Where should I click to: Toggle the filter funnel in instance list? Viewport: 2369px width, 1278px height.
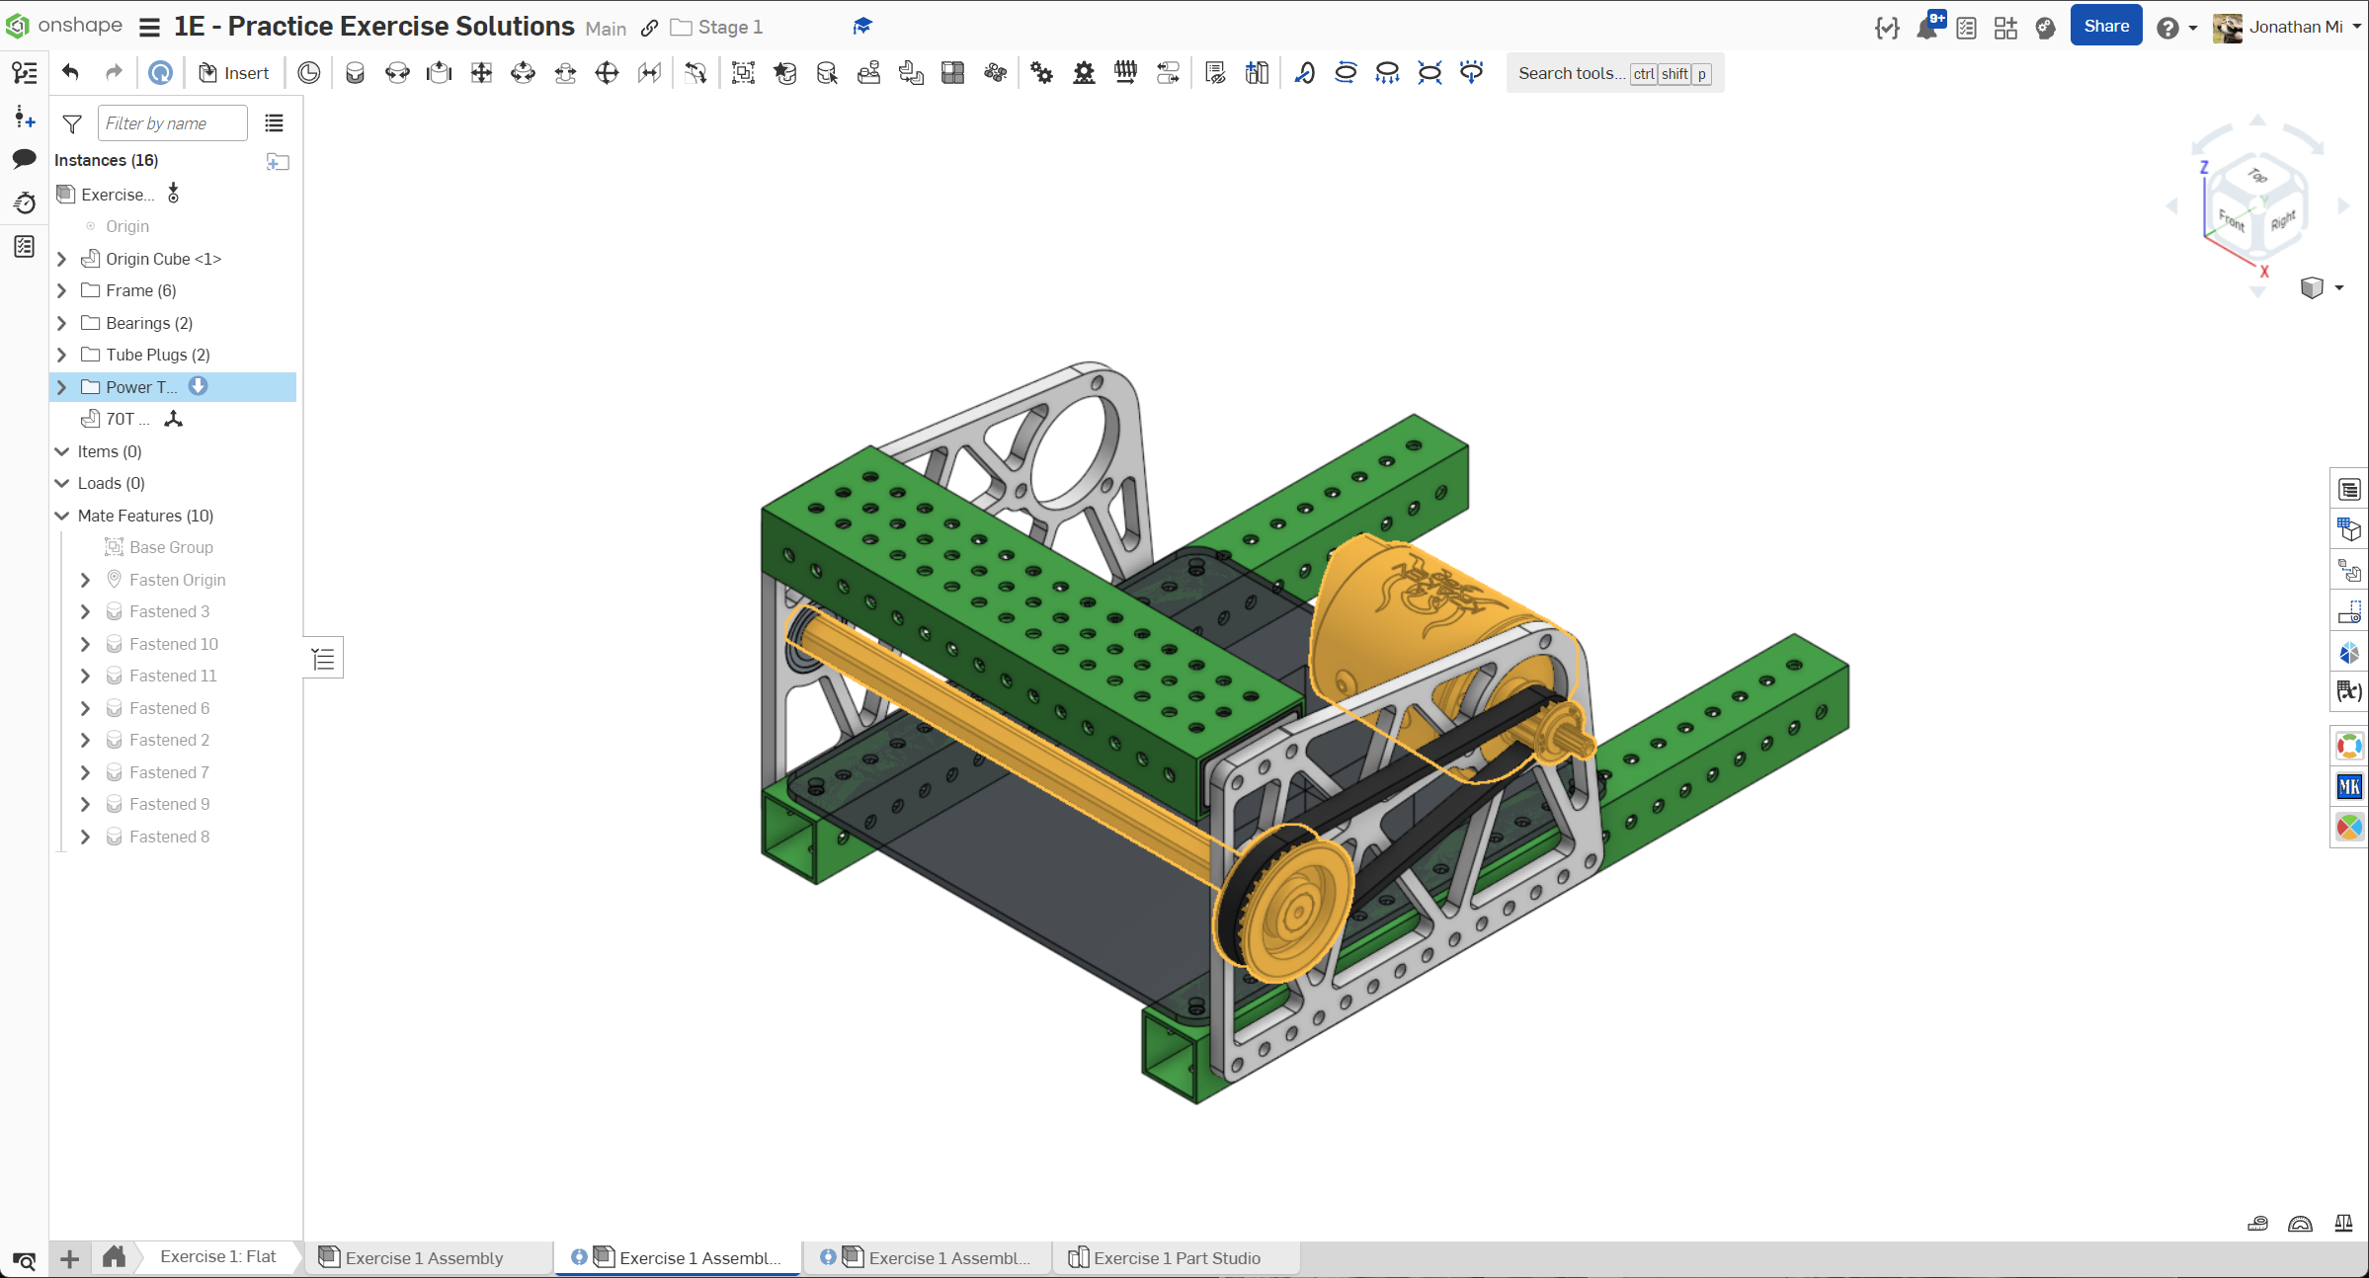[72, 123]
